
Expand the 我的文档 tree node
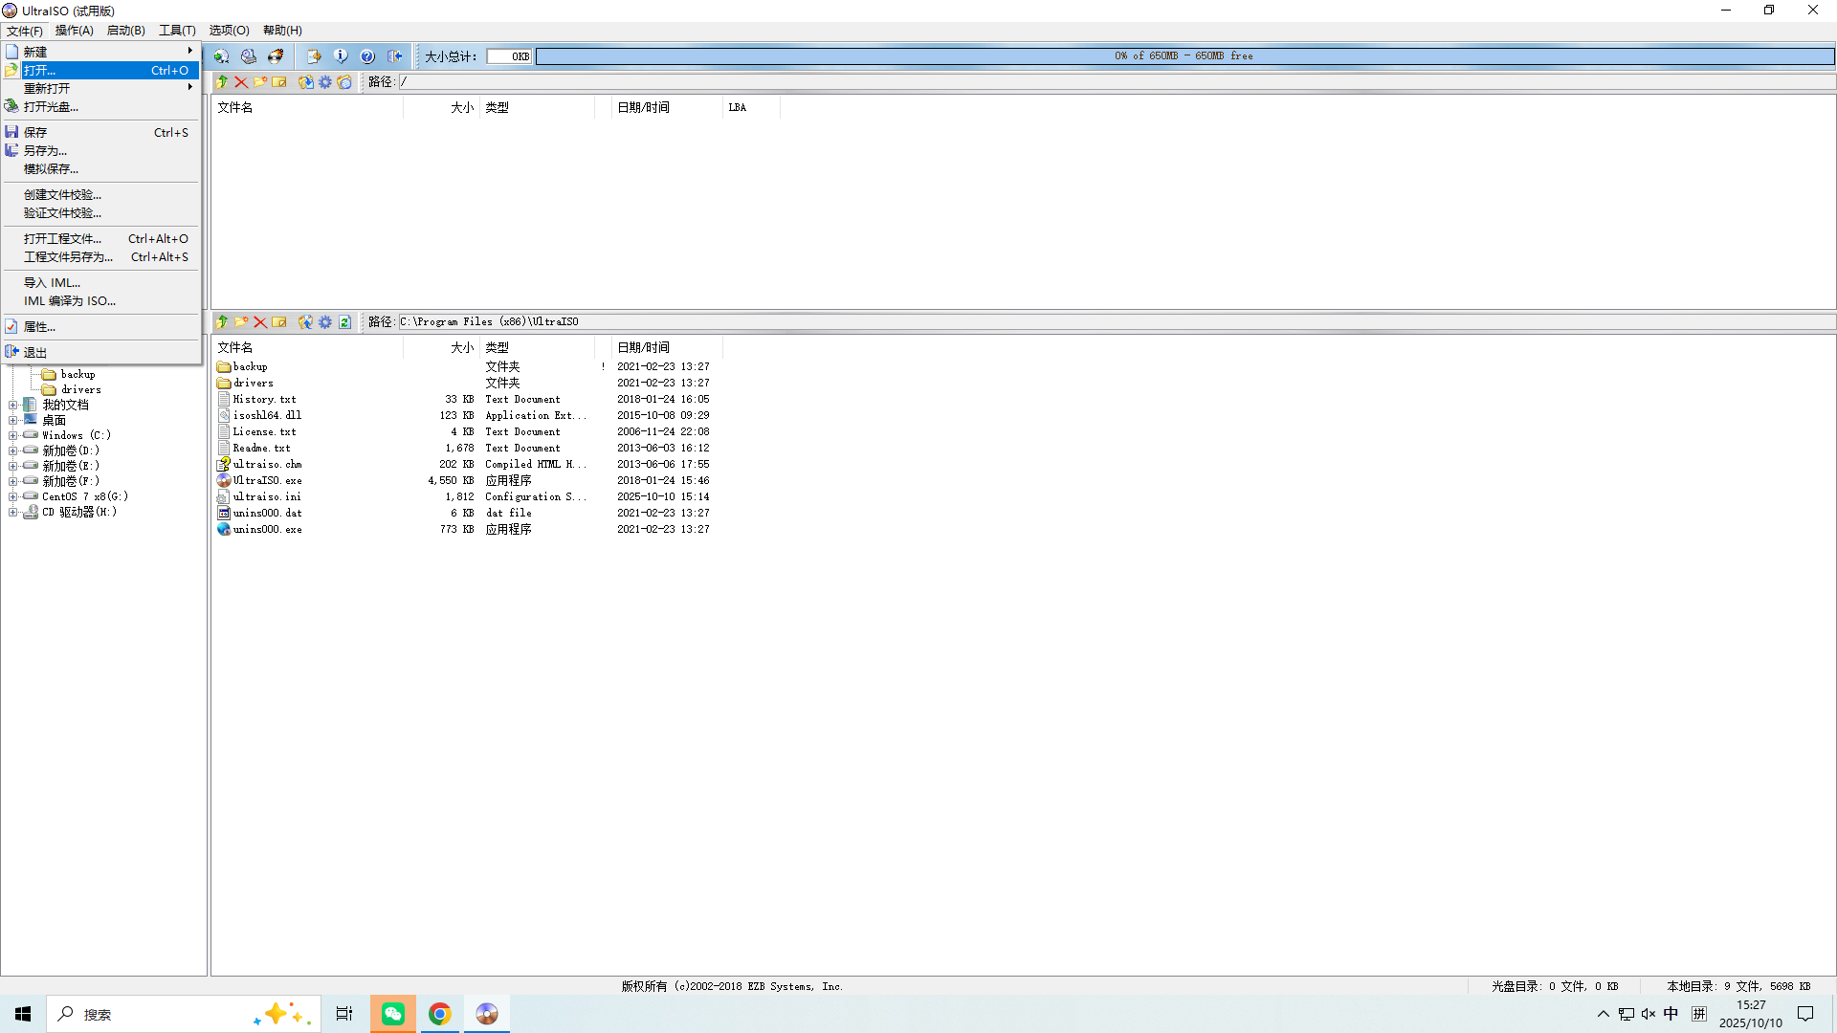[x=13, y=405]
